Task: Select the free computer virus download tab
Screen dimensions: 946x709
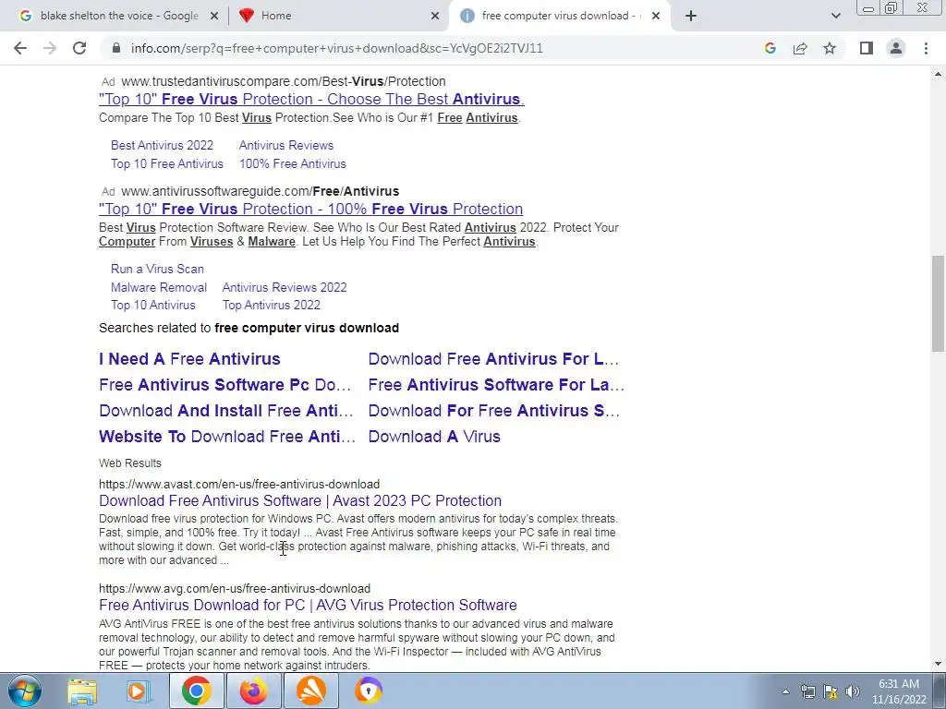Action: coord(558,16)
